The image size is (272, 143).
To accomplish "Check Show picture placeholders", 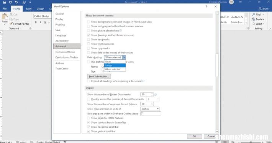I will coord(88,31).
